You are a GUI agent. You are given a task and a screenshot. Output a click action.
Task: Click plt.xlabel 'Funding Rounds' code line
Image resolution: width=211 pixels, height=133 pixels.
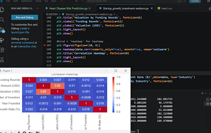point(89,21)
